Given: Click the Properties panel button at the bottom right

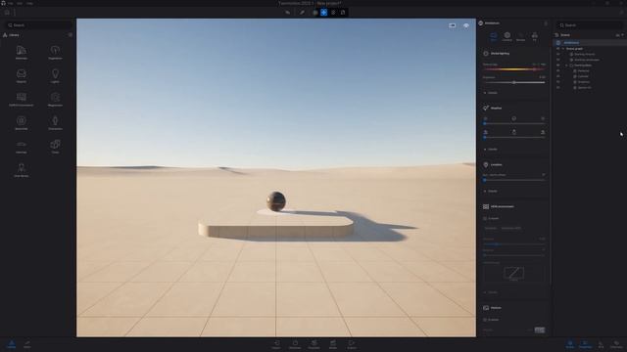Looking at the screenshot, I should pyautogui.click(x=585, y=344).
